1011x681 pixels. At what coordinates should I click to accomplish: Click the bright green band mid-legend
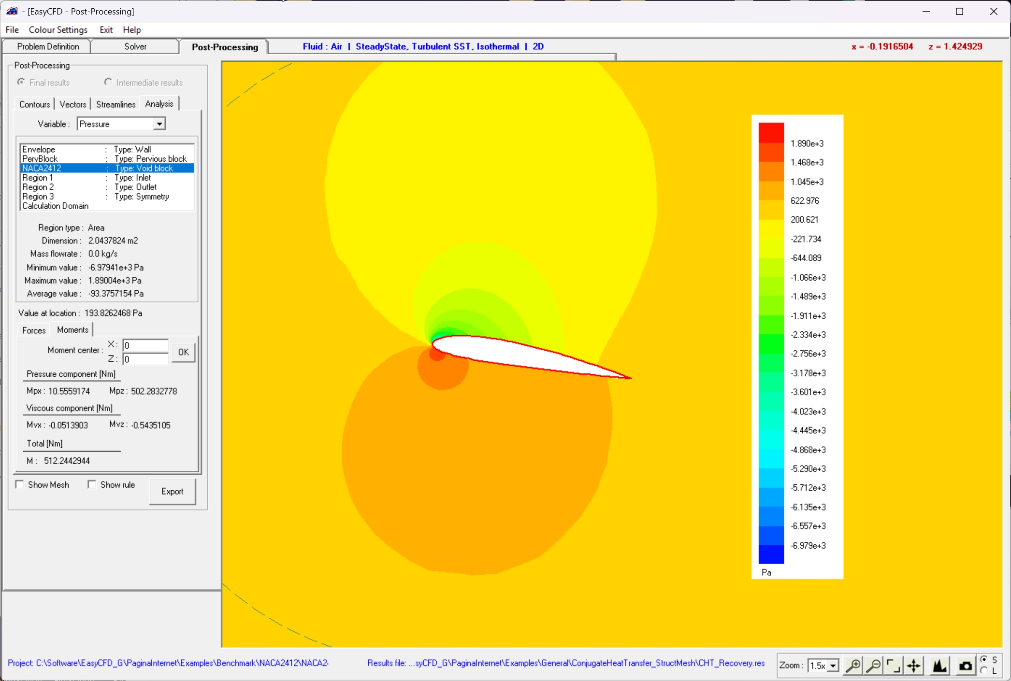click(x=771, y=344)
